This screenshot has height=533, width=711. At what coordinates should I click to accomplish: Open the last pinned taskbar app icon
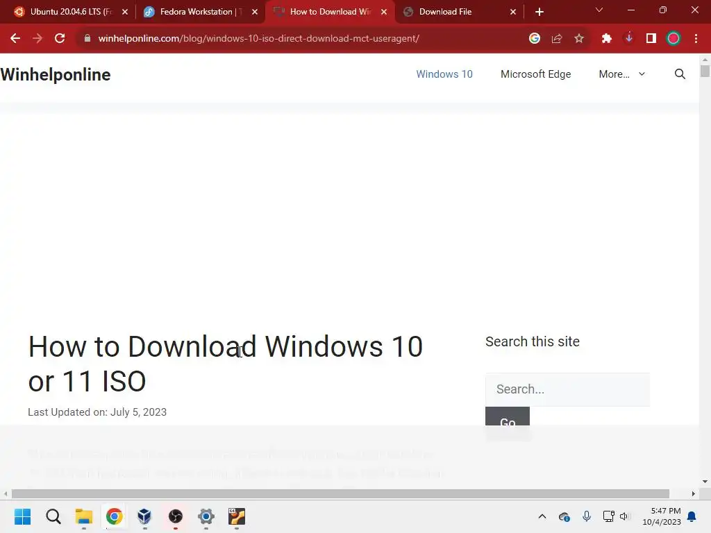point(237,516)
